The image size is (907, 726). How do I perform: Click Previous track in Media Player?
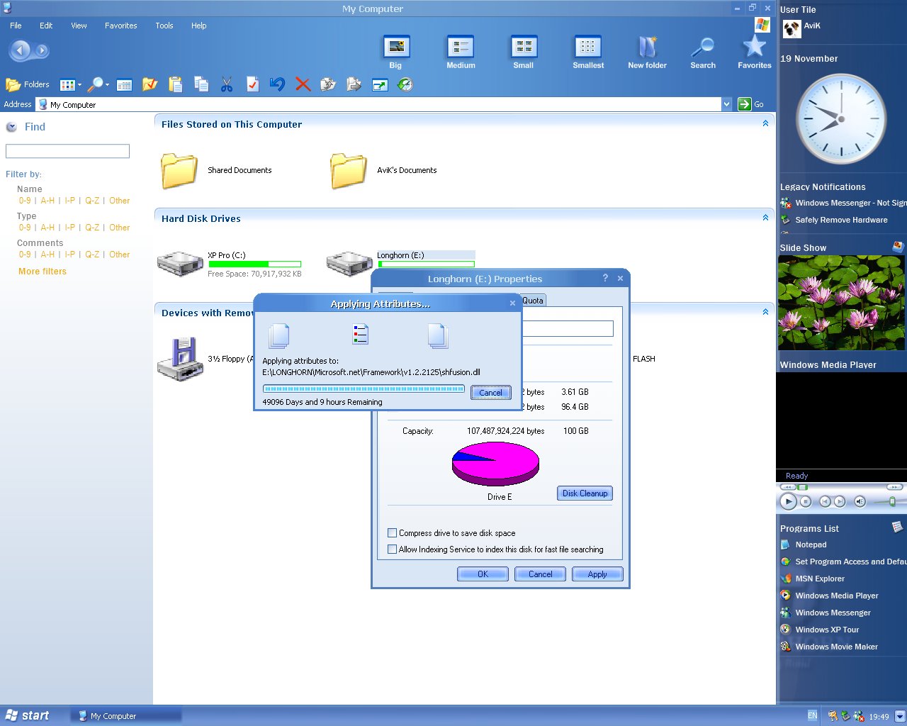click(826, 501)
